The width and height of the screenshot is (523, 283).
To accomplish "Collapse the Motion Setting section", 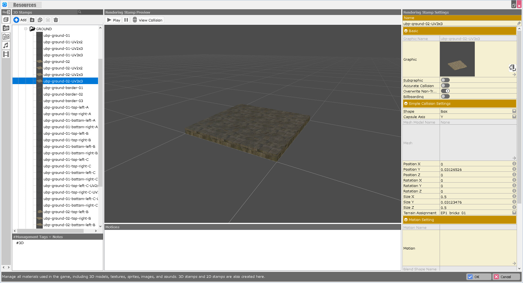I will click(406, 220).
